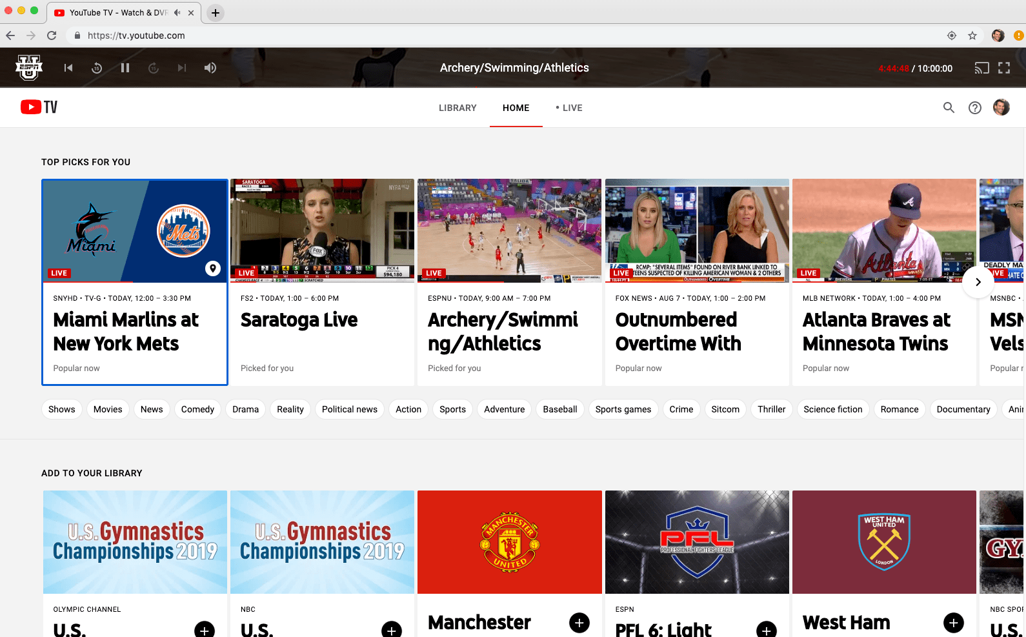The image size is (1026, 637).
Task: Add Olympic Channel U.S. Gymnastics to library
Action: pos(205,629)
